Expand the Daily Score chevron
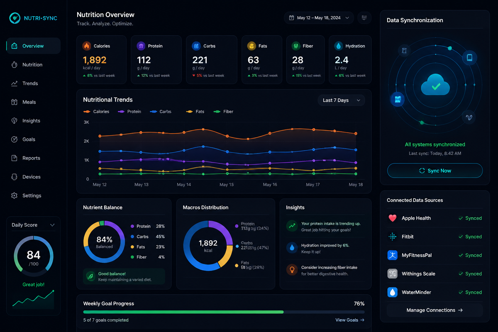498x332 pixels. pos(52,225)
